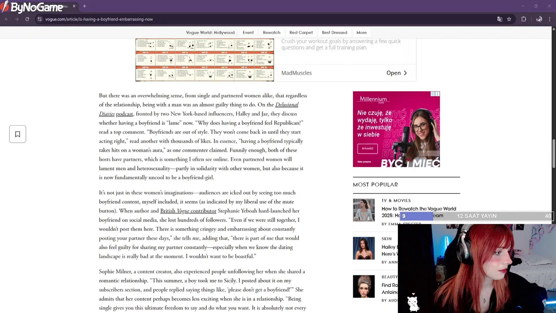Screen dimensions: 556x313
Task: Open the Rewatch nav item
Action: (x=271, y=33)
